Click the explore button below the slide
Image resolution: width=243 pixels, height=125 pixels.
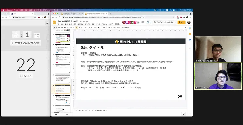tap(183, 114)
